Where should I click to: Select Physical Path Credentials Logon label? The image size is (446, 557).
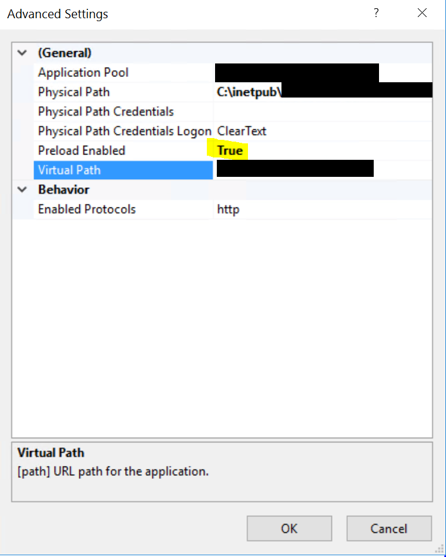123,131
